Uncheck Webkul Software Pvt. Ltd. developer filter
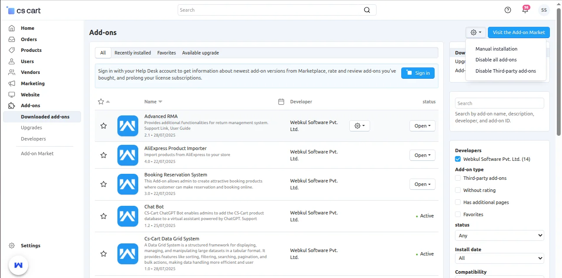 (458, 159)
